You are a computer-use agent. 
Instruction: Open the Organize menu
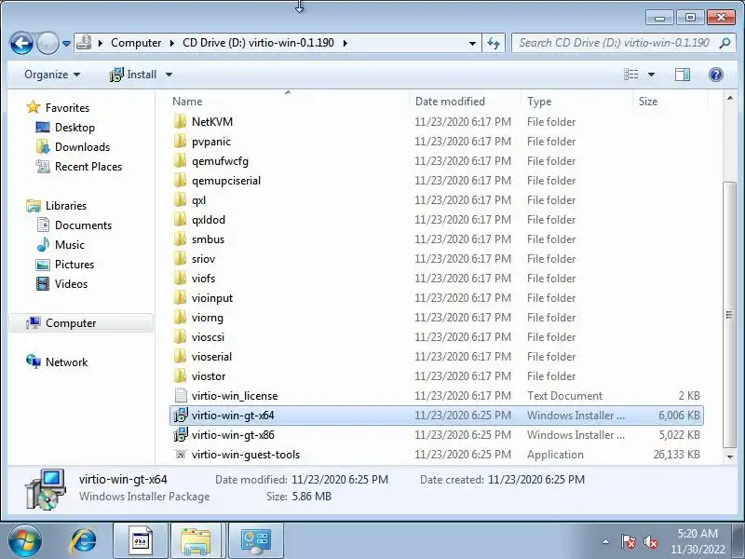52,75
